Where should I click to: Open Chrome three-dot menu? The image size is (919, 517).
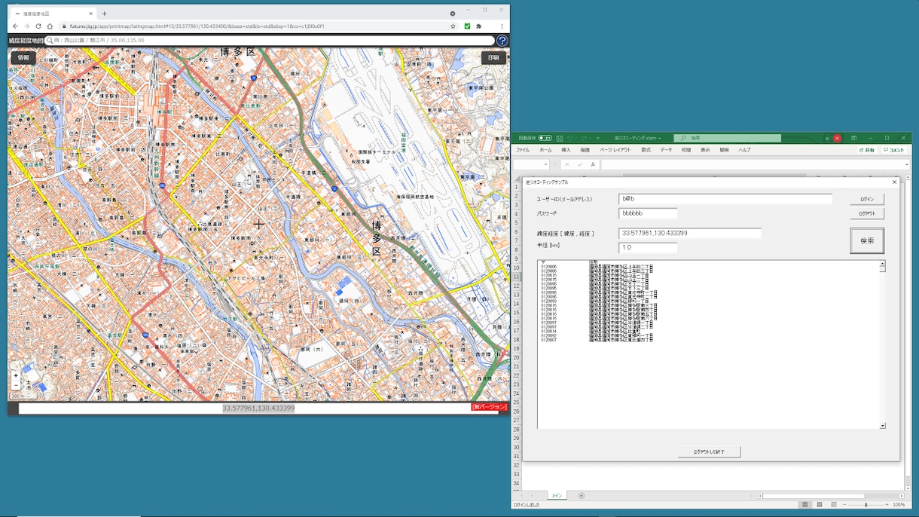tap(502, 26)
